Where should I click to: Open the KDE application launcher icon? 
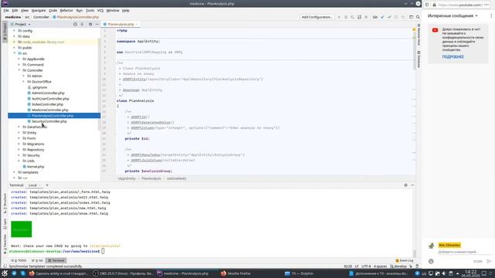coord(5,273)
